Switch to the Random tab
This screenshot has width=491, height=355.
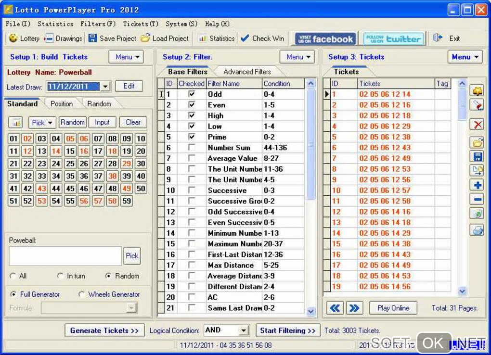(x=99, y=103)
